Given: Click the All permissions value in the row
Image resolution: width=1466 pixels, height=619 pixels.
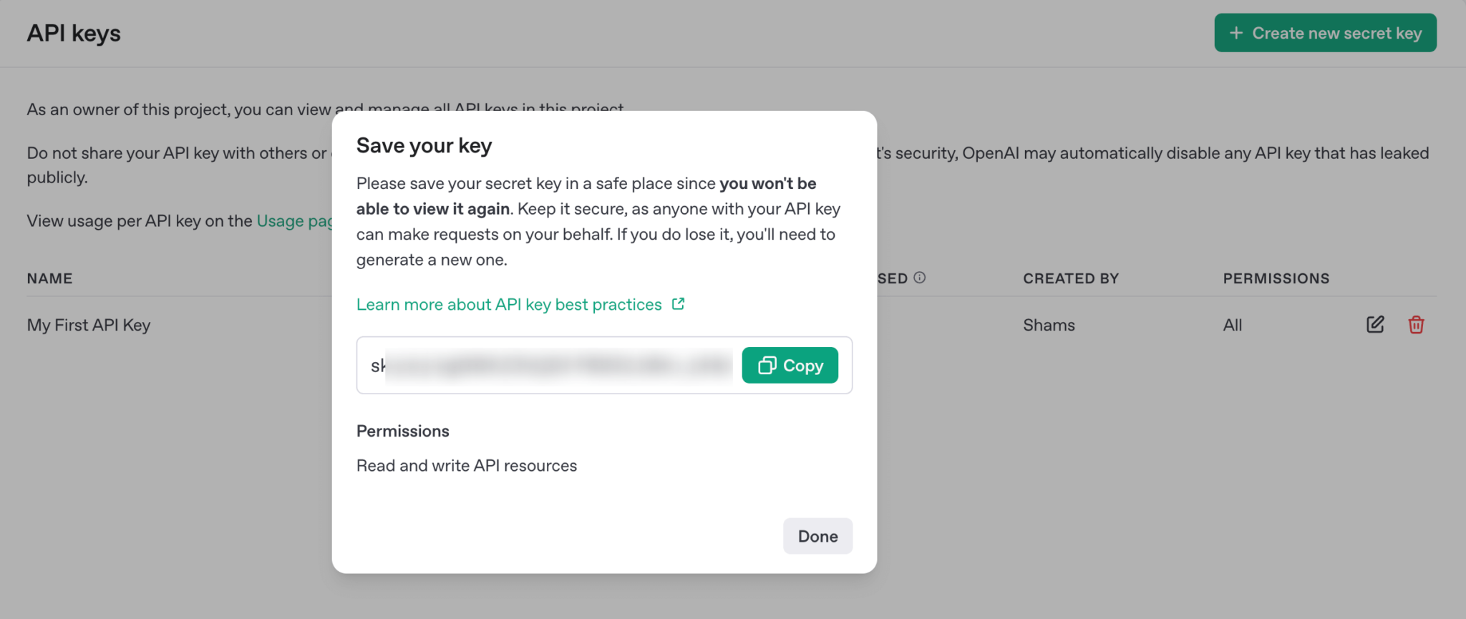Looking at the screenshot, I should (x=1232, y=325).
